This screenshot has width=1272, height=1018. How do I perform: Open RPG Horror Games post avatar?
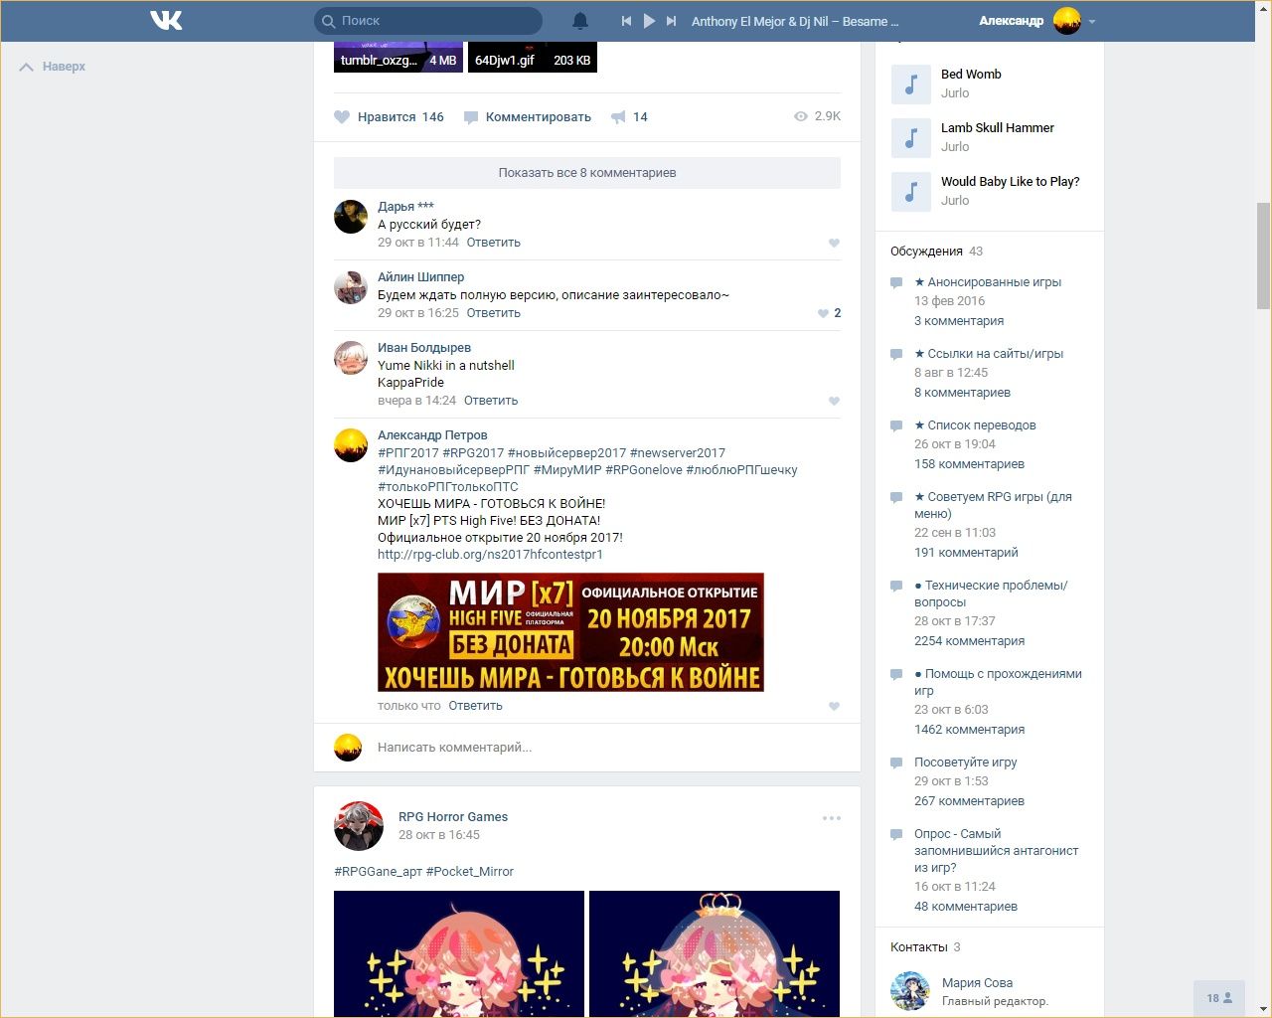pyautogui.click(x=359, y=826)
